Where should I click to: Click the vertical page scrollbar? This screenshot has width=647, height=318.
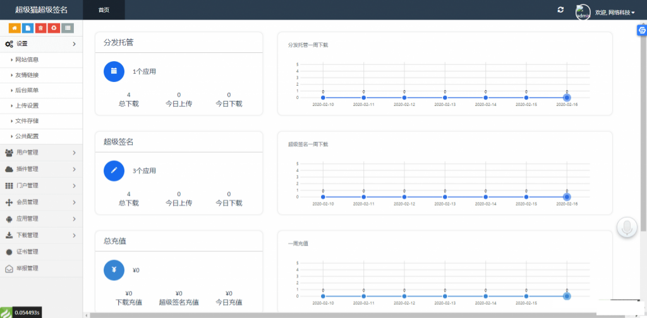[x=643, y=126]
